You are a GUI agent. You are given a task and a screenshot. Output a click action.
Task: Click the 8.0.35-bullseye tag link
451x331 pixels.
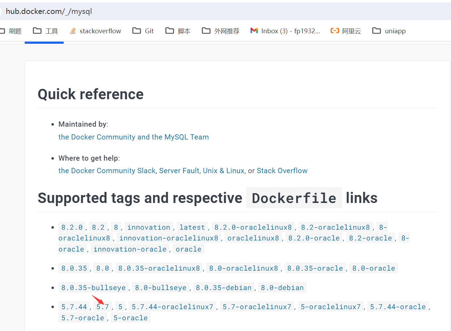(94, 288)
